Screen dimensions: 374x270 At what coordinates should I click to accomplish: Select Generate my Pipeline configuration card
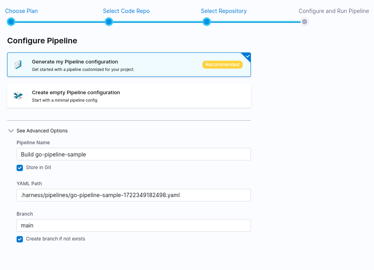point(118,65)
